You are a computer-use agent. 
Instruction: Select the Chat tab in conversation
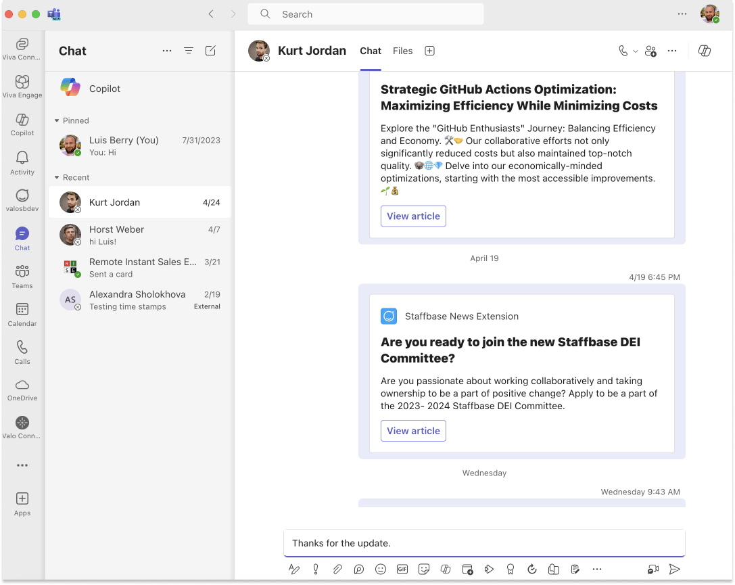[371, 51]
